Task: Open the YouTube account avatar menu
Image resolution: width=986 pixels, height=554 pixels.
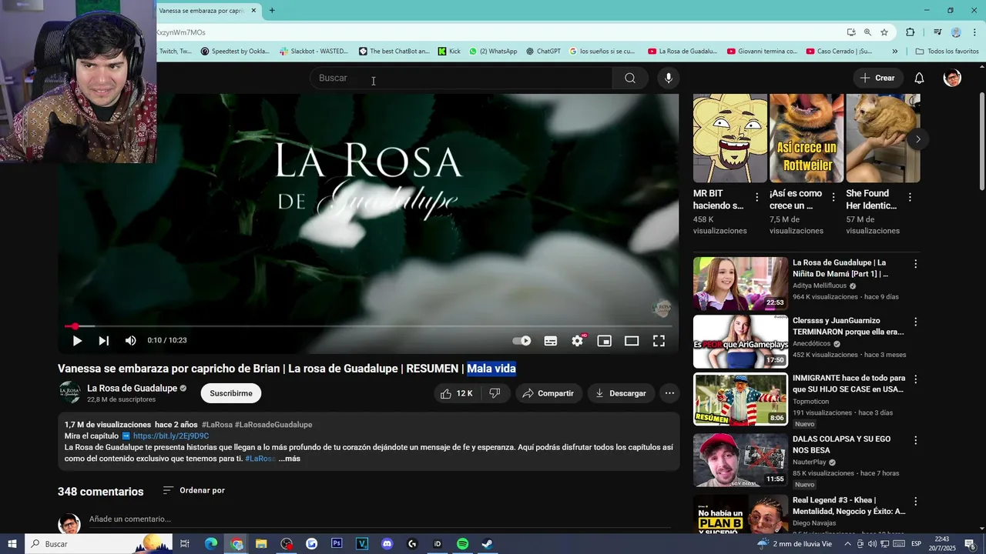Action: (x=952, y=78)
